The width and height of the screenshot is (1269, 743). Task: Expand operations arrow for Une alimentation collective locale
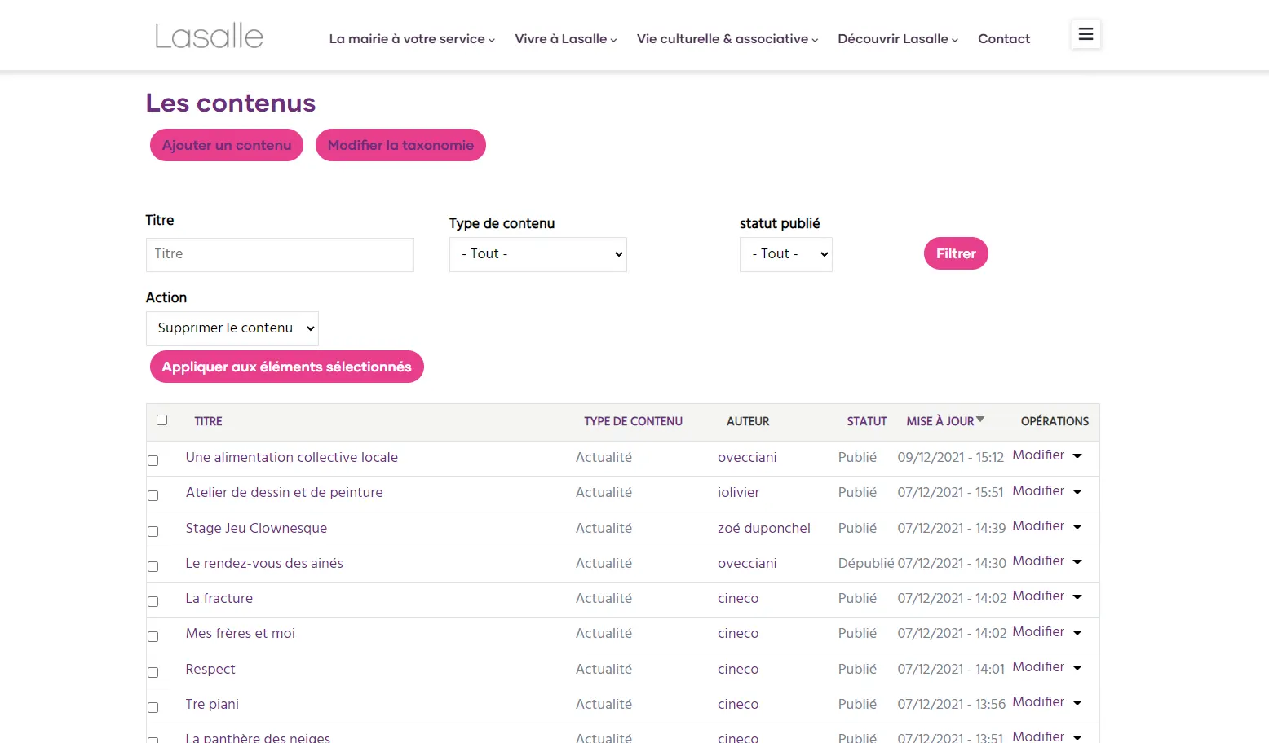tap(1077, 456)
